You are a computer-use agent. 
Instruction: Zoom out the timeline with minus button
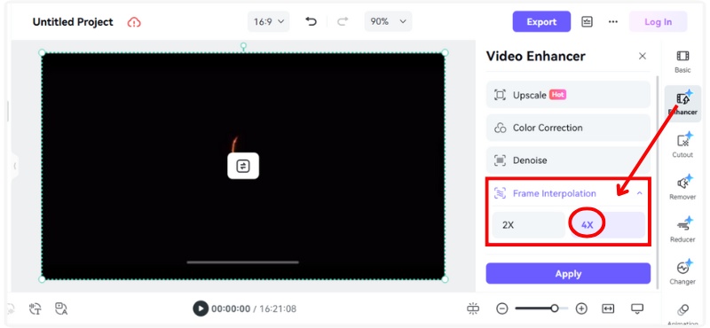coord(501,308)
